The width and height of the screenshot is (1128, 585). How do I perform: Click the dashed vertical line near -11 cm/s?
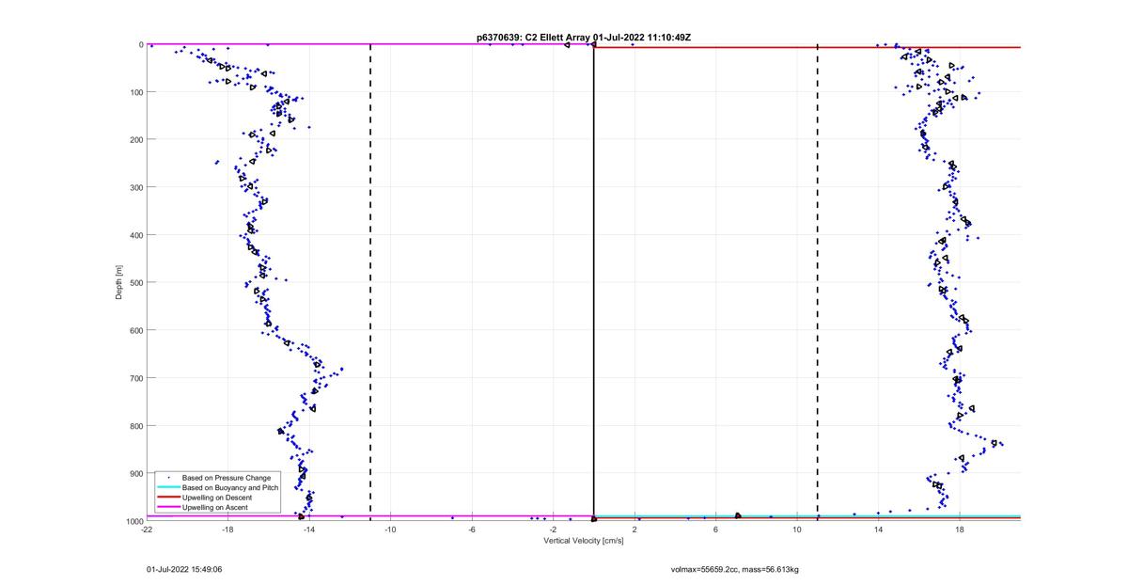tap(370, 282)
